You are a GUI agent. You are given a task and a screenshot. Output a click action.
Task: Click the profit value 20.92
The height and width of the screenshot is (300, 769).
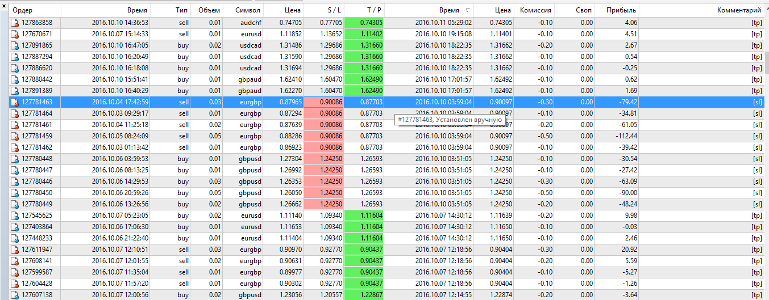629,250
